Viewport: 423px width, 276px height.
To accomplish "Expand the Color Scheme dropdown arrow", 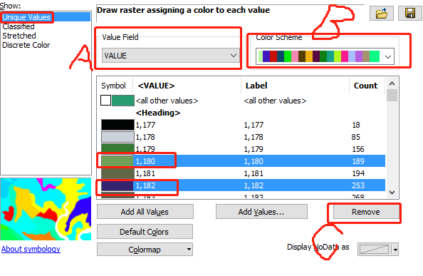I will click(x=388, y=57).
